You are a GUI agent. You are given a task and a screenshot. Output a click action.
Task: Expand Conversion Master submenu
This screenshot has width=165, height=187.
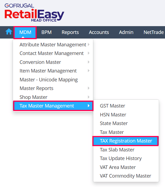pyautogui.click(x=53, y=62)
